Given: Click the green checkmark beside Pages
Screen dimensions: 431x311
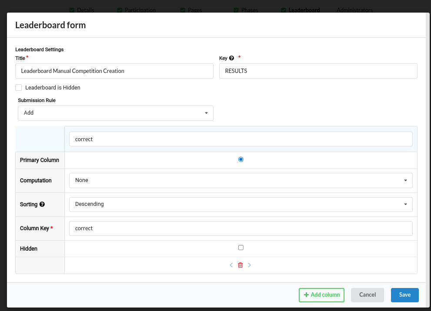Looking at the screenshot, I should click(182, 10).
